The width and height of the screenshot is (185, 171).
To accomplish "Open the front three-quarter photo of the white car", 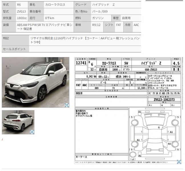I will pyautogui.click(x=35, y=82).
